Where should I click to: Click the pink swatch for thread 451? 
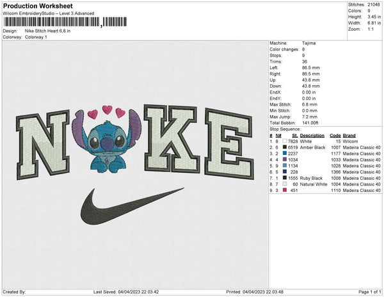click(x=285, y=190)
